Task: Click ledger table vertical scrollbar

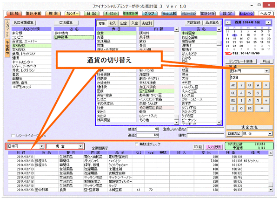Action: pos(271,171)
